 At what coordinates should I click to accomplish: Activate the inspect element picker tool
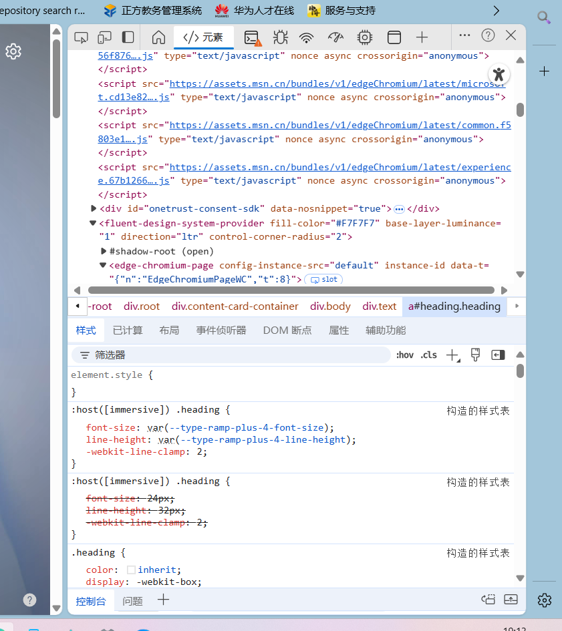point(81,37)
